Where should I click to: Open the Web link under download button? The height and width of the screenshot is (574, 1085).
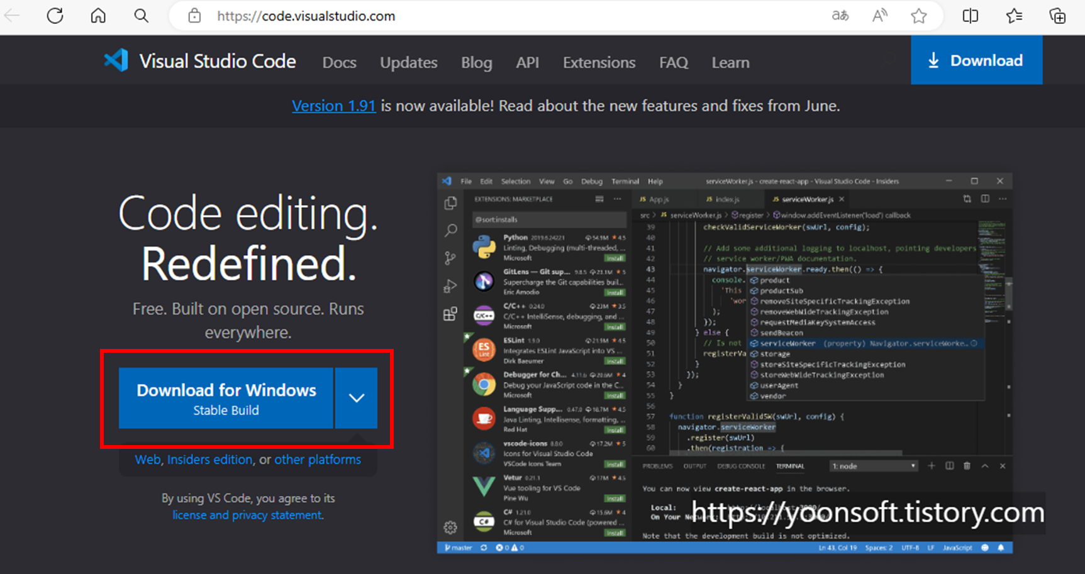coord(148,460)
